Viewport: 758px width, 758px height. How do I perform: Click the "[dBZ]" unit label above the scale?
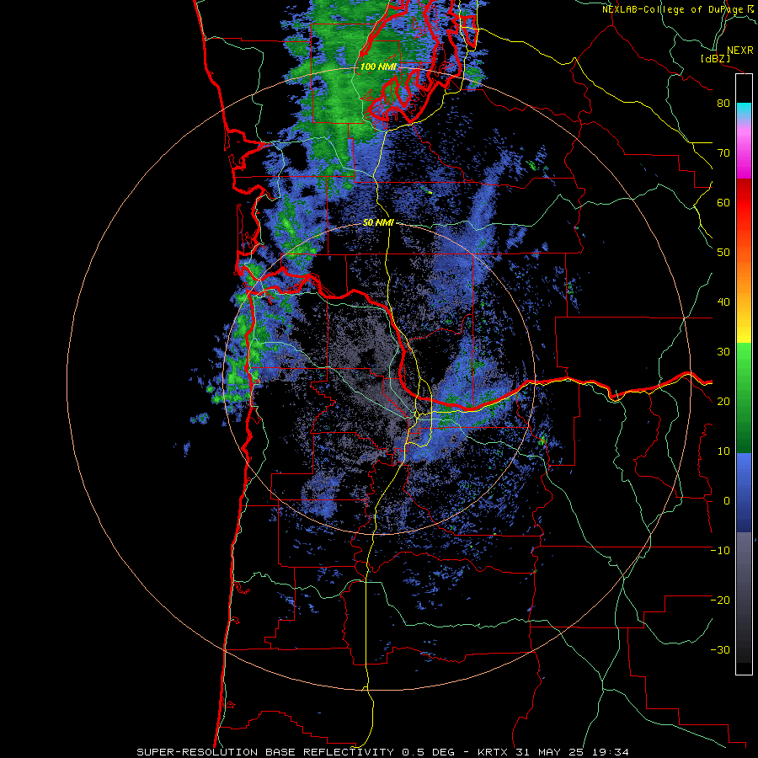(x=715, y=59)
